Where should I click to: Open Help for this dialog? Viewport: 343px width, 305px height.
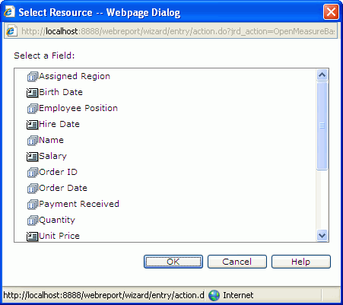[x=301, y=262]
